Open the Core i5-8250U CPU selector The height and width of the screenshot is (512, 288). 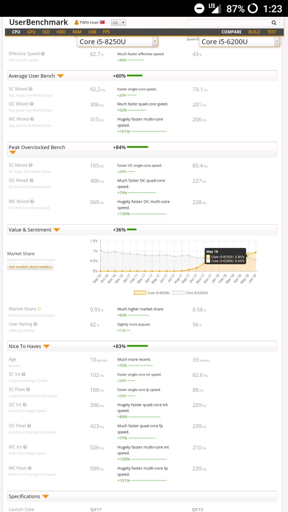click(117, 42)
